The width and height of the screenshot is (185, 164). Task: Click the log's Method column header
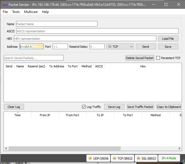click(x=155, y=115)
